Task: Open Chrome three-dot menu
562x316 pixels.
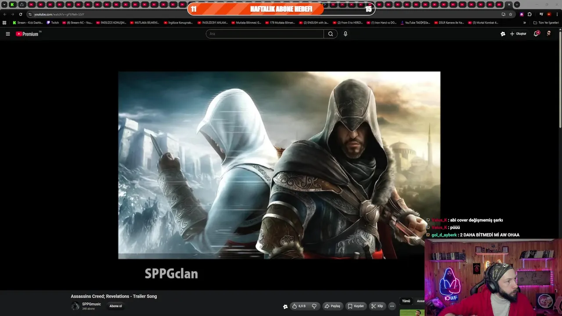Action: click(557, 14)
